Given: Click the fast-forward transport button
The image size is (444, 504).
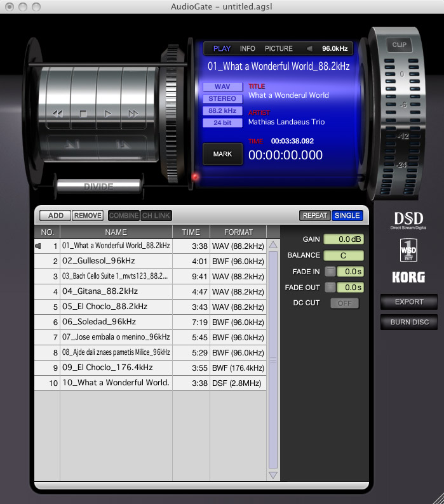Looking at the screenshot, I should 133,114.
